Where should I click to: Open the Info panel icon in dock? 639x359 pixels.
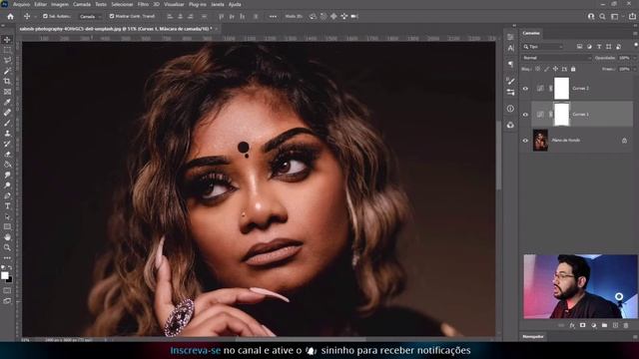510,109
